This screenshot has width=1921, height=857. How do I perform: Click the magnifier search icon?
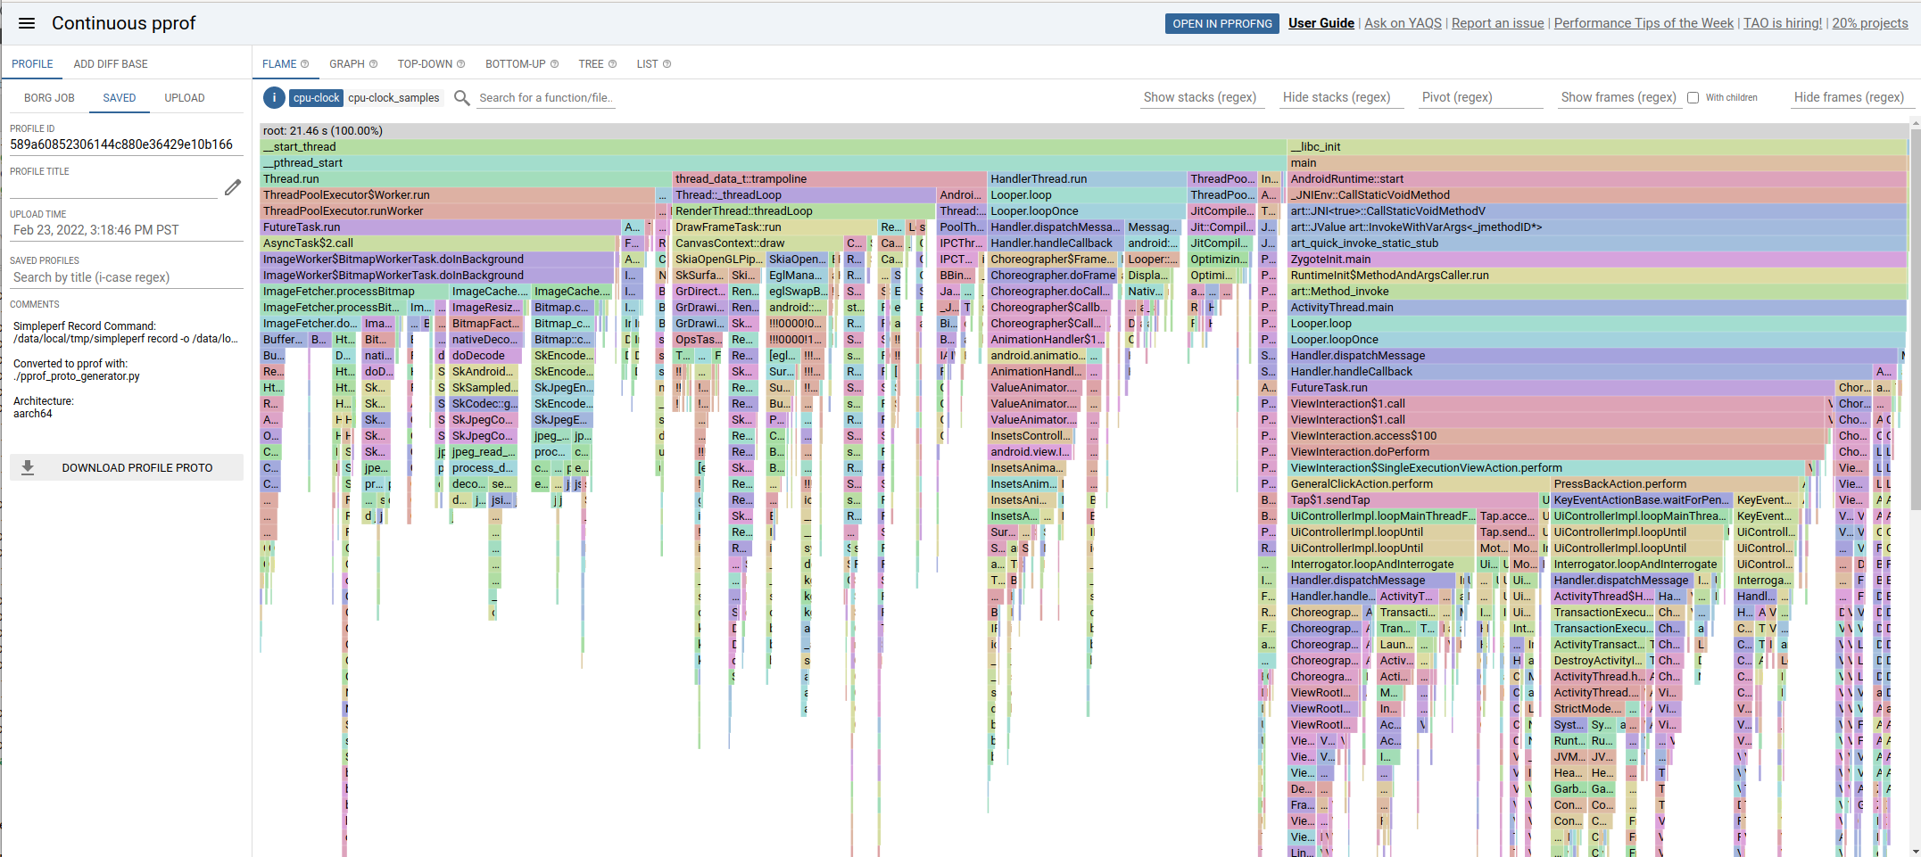461,98
